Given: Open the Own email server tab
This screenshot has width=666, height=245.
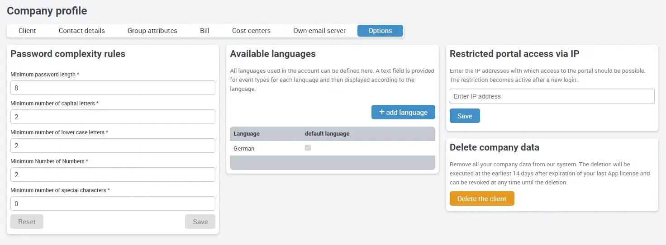Looking at the screenshot, I should coord(319,31).
